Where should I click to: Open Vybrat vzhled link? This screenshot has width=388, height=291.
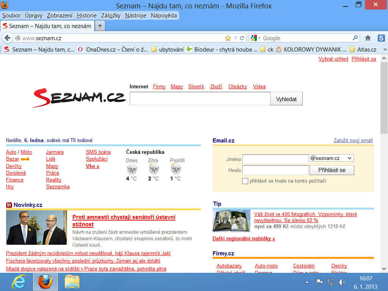333,59
